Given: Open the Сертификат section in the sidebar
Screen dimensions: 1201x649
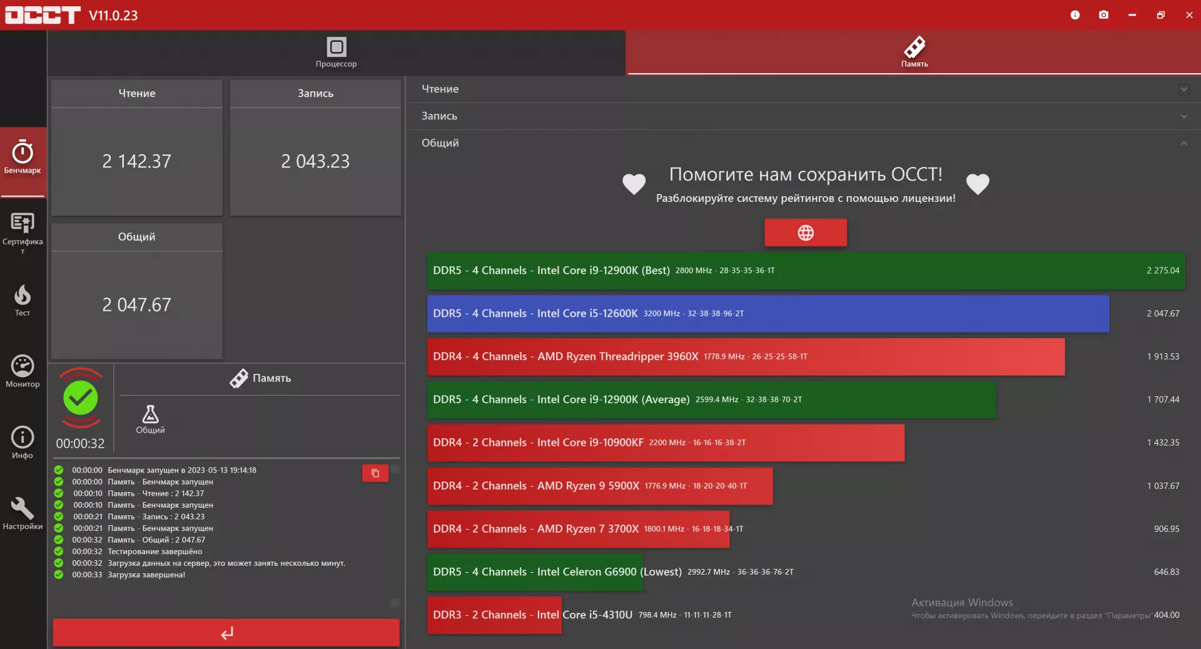Looking at the screenshot, I should coord(23,234).
